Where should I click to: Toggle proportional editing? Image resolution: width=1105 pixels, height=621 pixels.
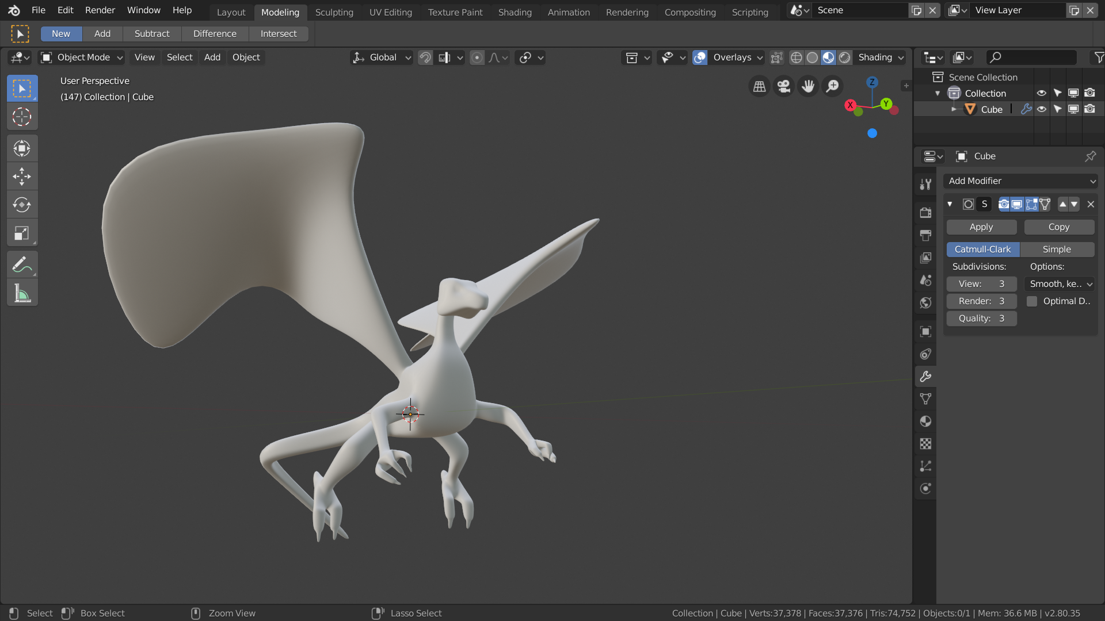[x=477, y=57]
